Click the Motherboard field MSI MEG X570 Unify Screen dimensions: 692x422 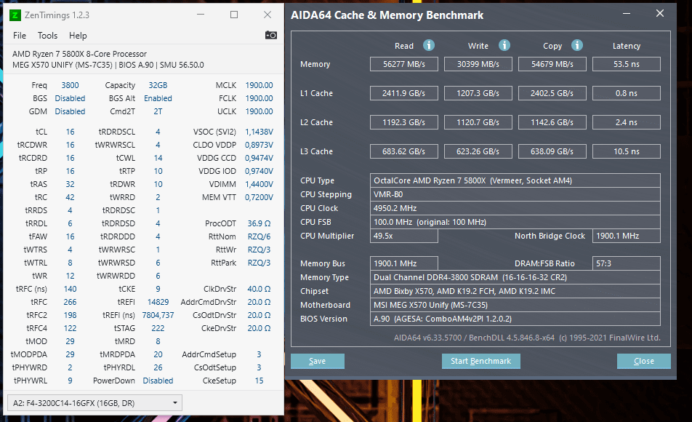point(515,305)
